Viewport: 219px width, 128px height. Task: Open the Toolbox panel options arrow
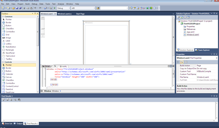(x=33, y=14)
